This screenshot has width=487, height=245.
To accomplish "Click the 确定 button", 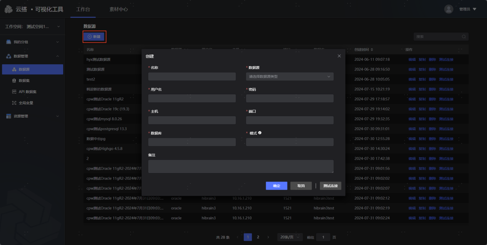I will pyautogui.click(x=276, y=186).
